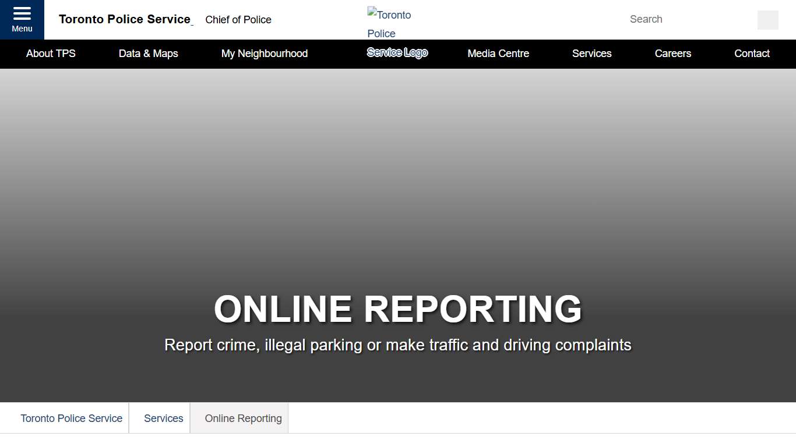Navigate home via Toronto Police Service breadcrumb

pos(71,418)
